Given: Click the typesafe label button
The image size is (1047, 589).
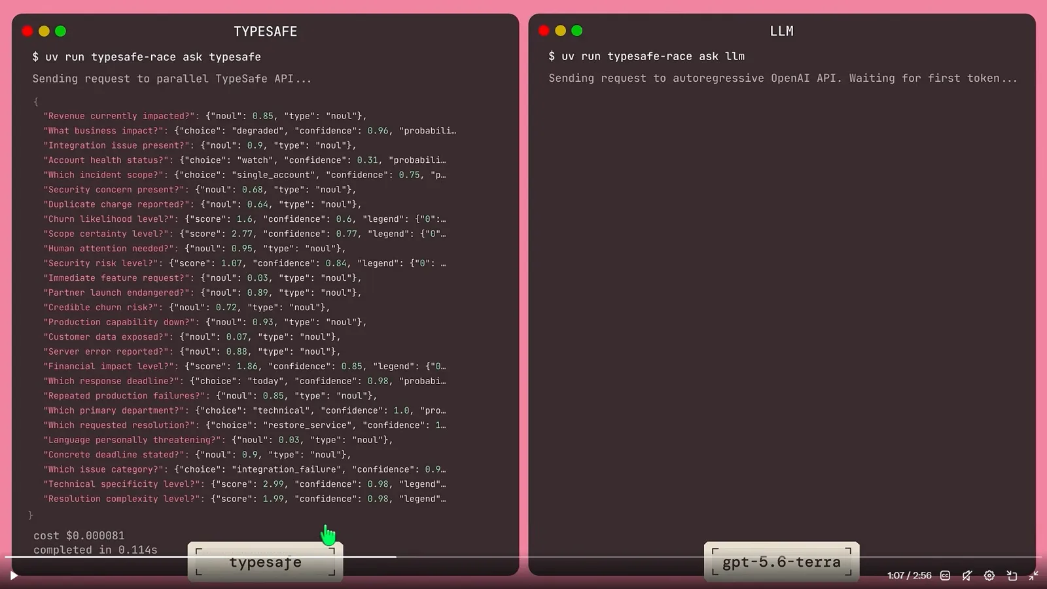Looking at the screenshot, I should 265,562.
